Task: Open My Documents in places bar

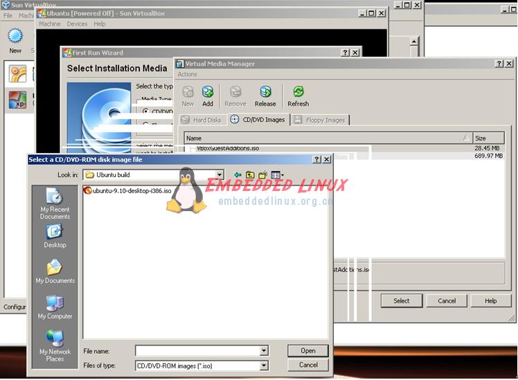Action: click(55, 271)
